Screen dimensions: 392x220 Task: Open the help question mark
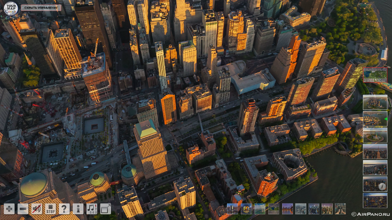tap(64, 209)
